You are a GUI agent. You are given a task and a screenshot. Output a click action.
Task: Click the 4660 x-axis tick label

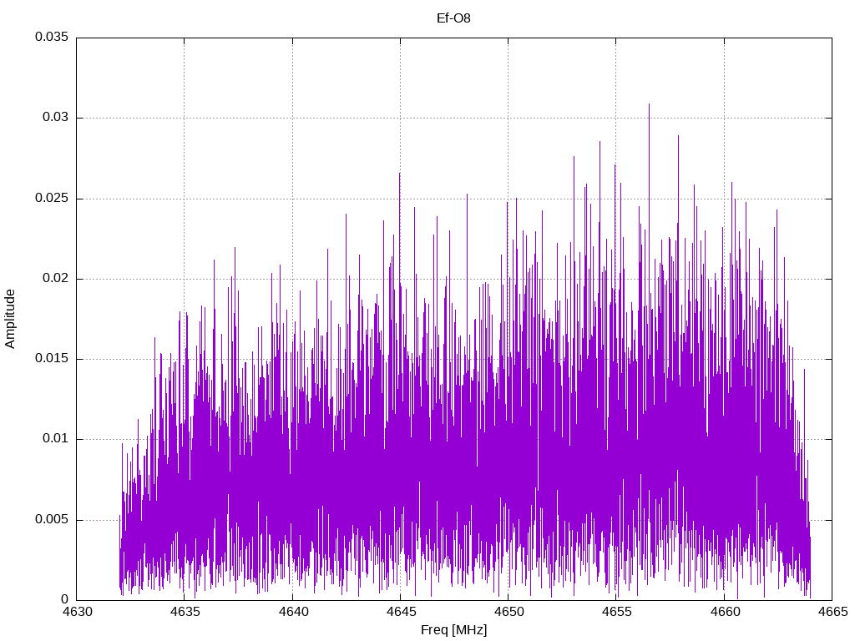tap(725, 612)
